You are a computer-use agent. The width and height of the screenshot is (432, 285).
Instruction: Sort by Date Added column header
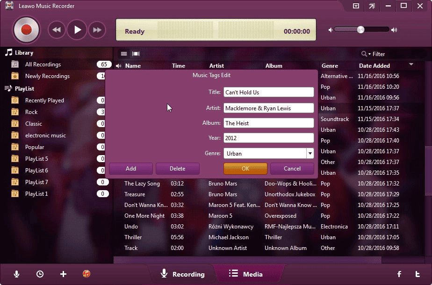tap(374, 65)
